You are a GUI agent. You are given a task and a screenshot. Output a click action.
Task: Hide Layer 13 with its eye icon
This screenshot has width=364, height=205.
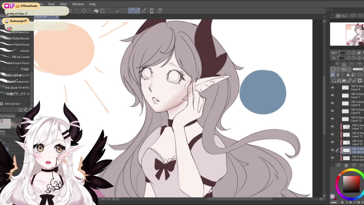(332, 134)
